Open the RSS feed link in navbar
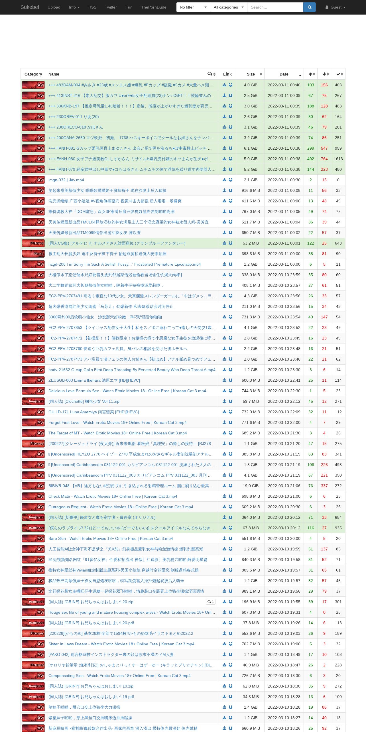 click(x=92, y=7)
